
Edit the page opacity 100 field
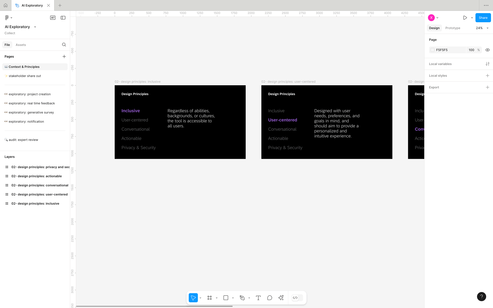(x=471, y=50)
